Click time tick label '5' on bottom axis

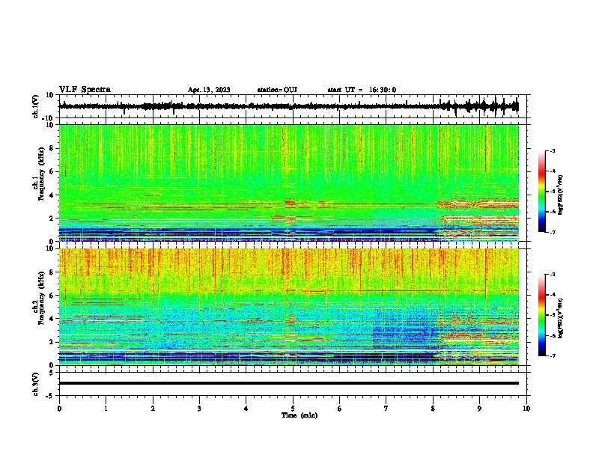click(293, 409)
